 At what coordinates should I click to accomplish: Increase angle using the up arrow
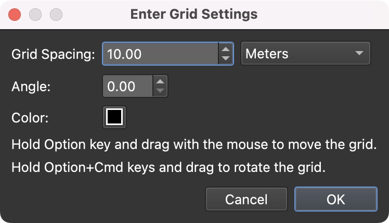(x=160, y=82)
